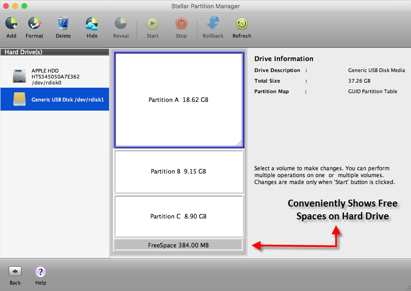Click the Hide partition icon
The height and width of the screenshot is (291, 411).
point(92,23)
